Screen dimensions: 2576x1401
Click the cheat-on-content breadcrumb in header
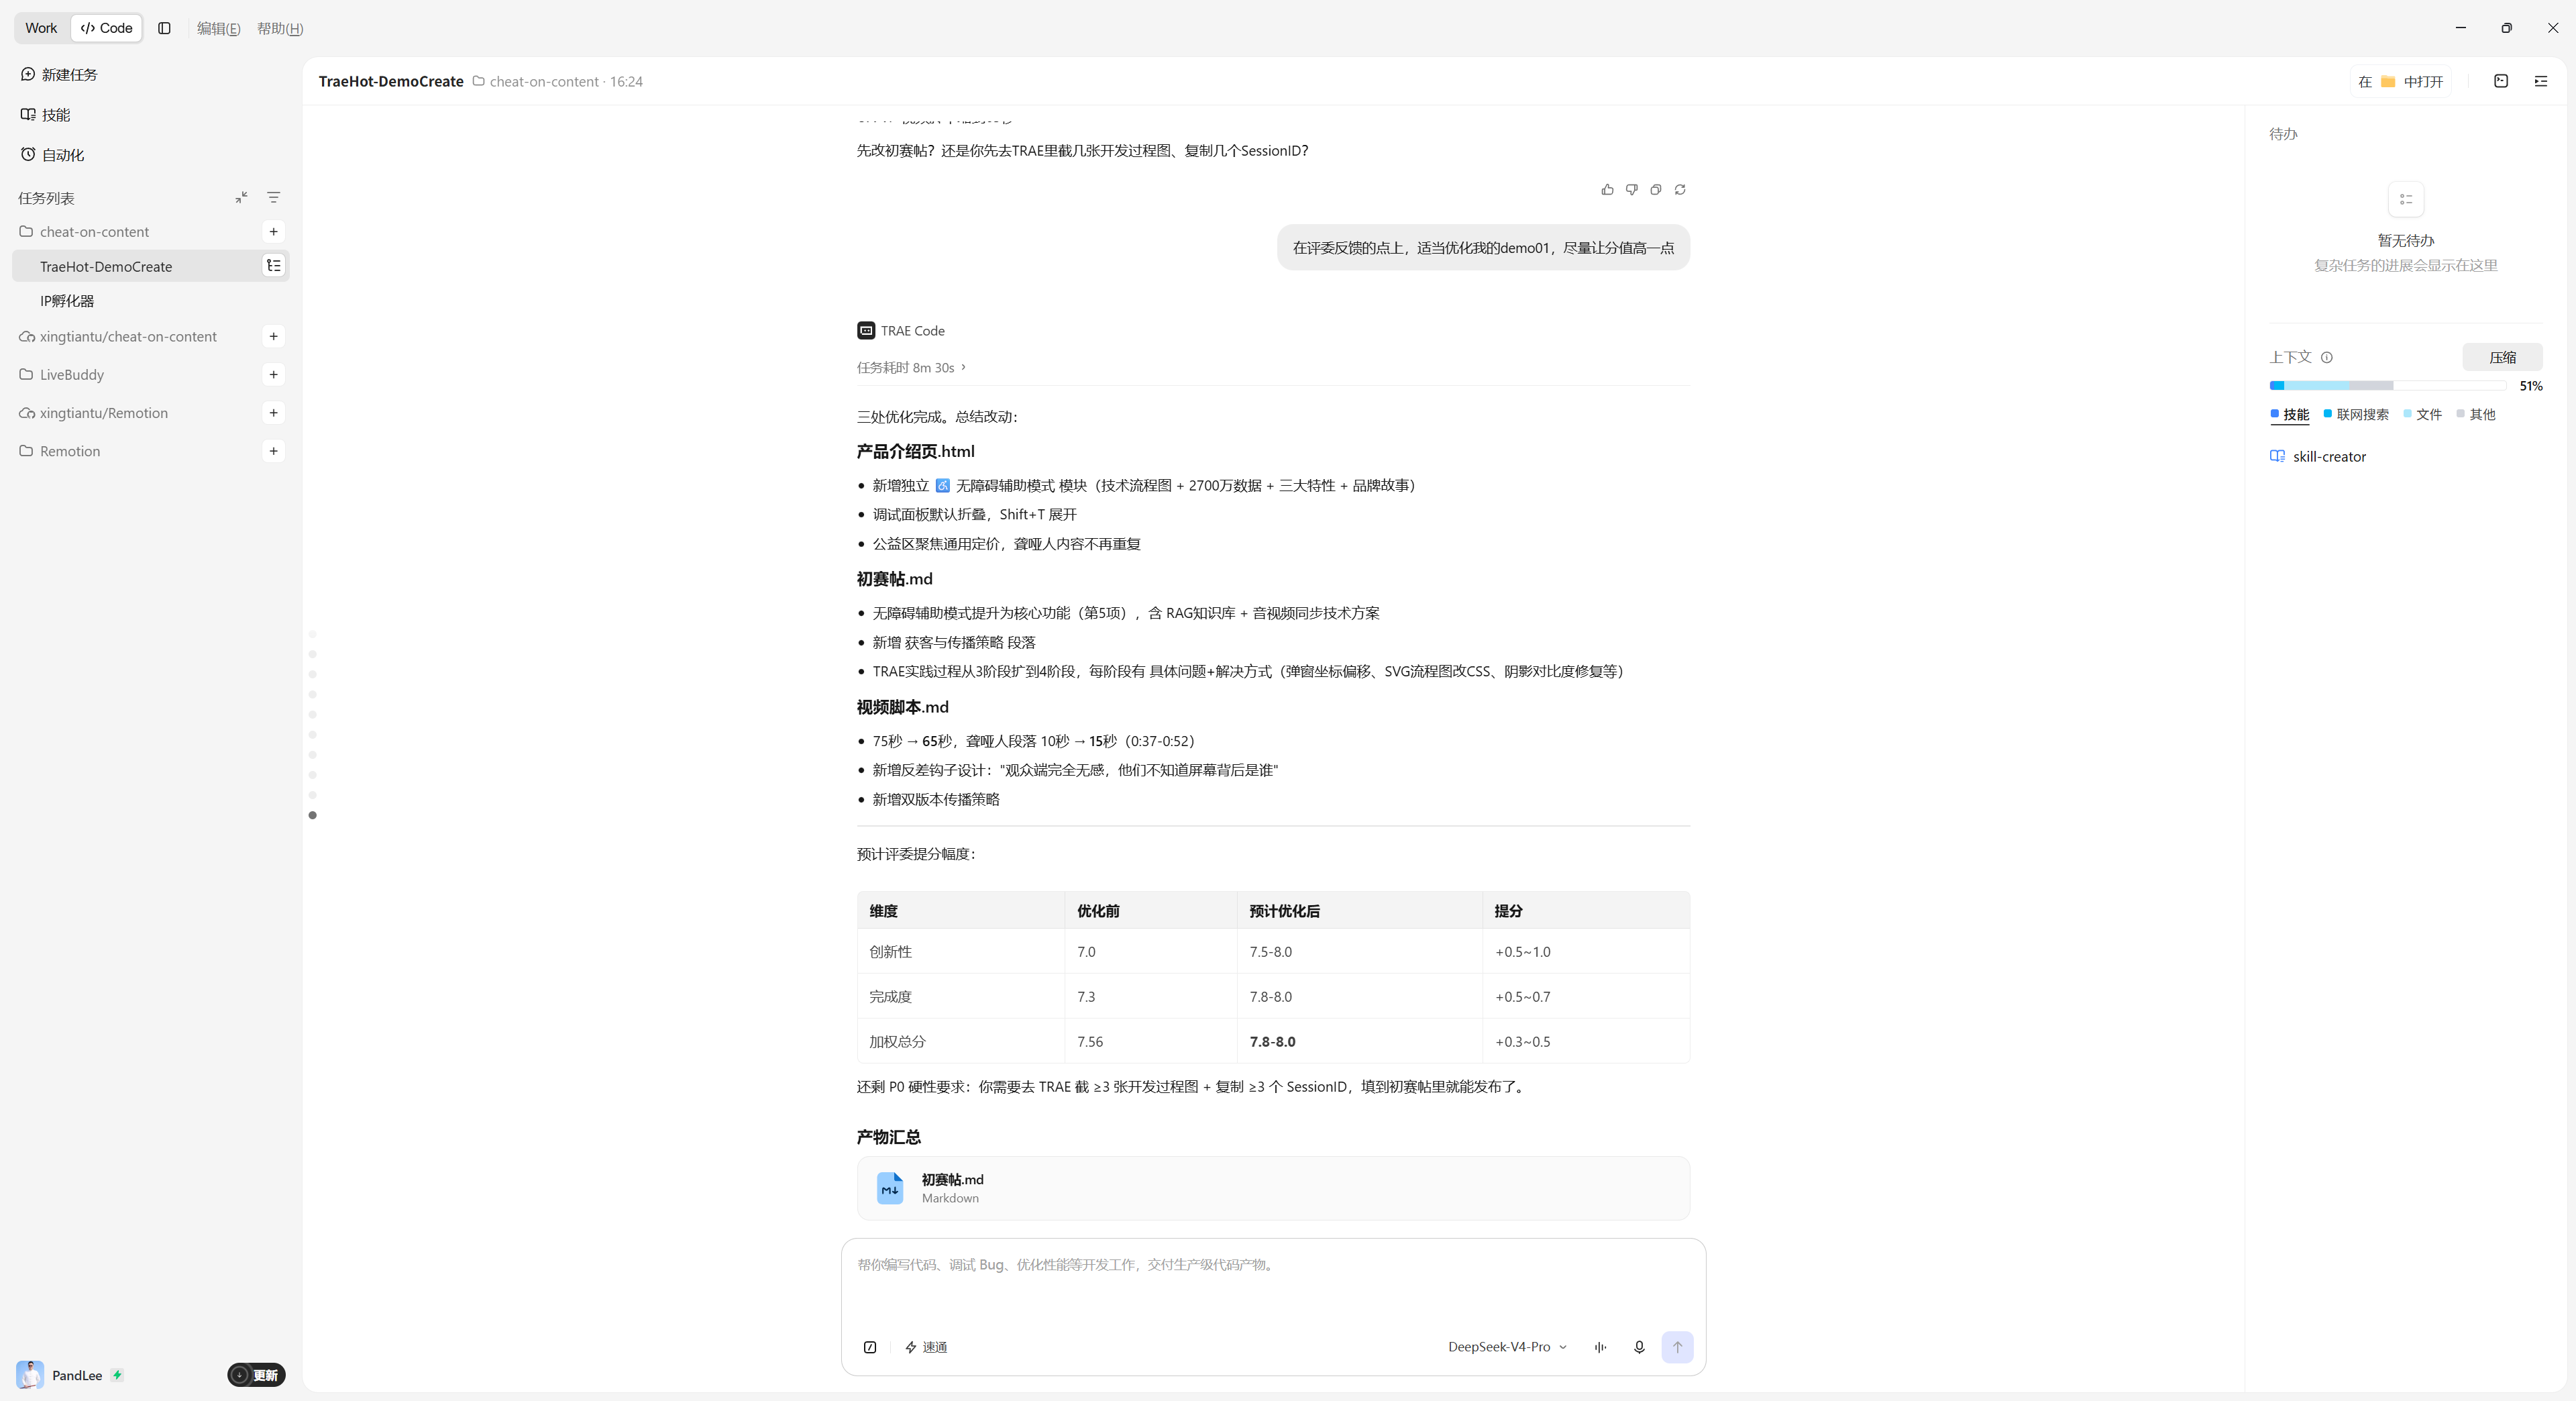tap(544, 82)
